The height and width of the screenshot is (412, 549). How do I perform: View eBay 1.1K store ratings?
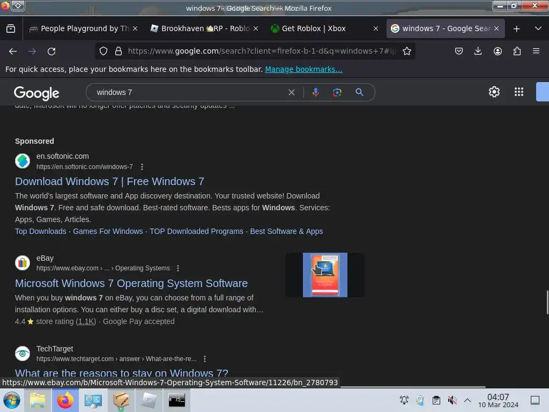coord(86,322)
